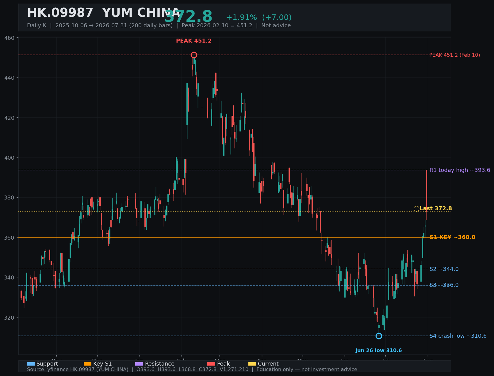Image resolution: width=494 pixels, height=376 pixels.
Task: Click the 'Support' legend label
Action: coord(47,364)
